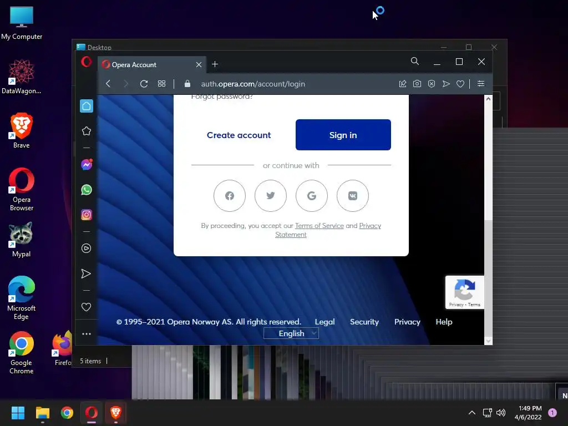Select Google Chrome desktop shortcut
568x426 pixels.
pos(22,352)
